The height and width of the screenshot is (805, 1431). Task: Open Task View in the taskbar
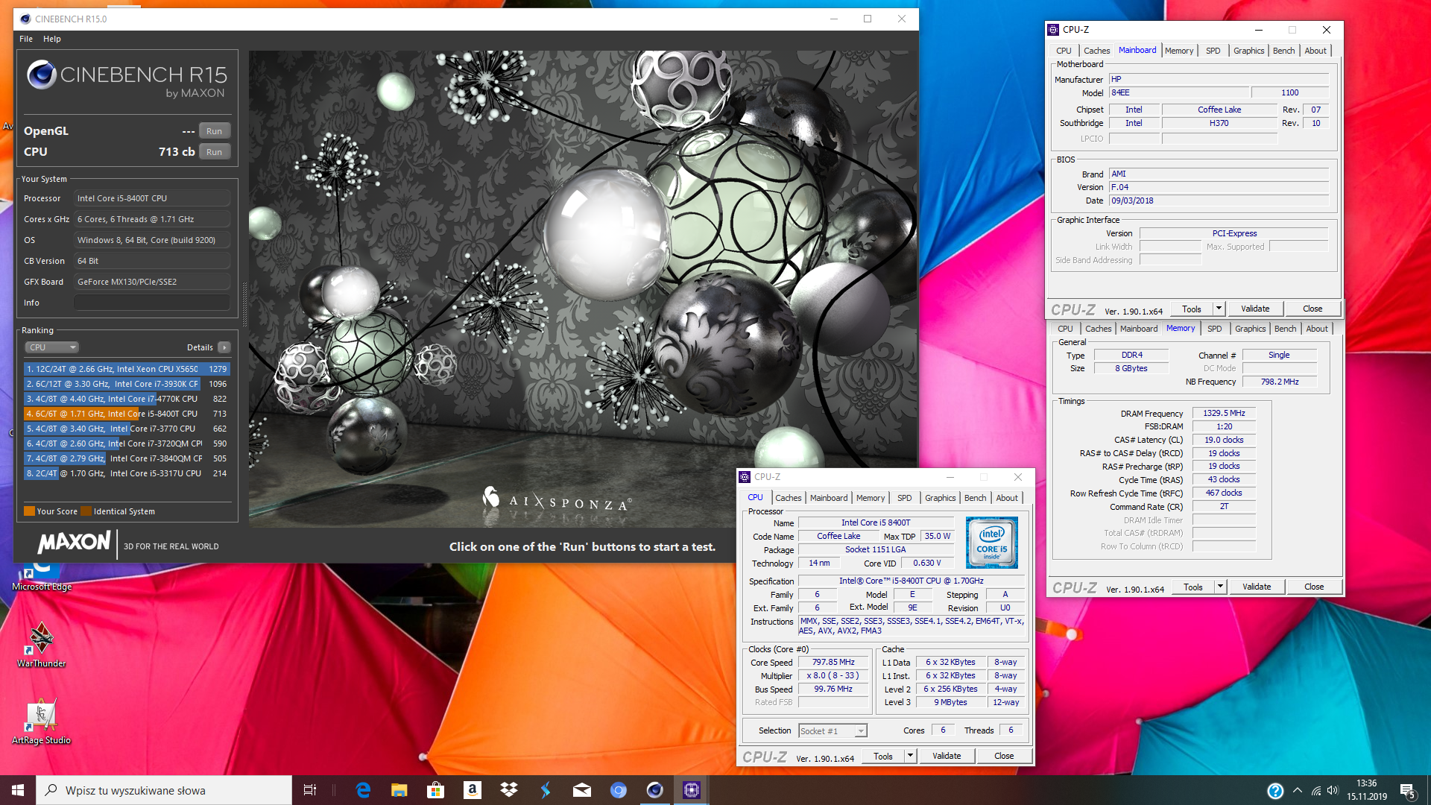point(310,790)
